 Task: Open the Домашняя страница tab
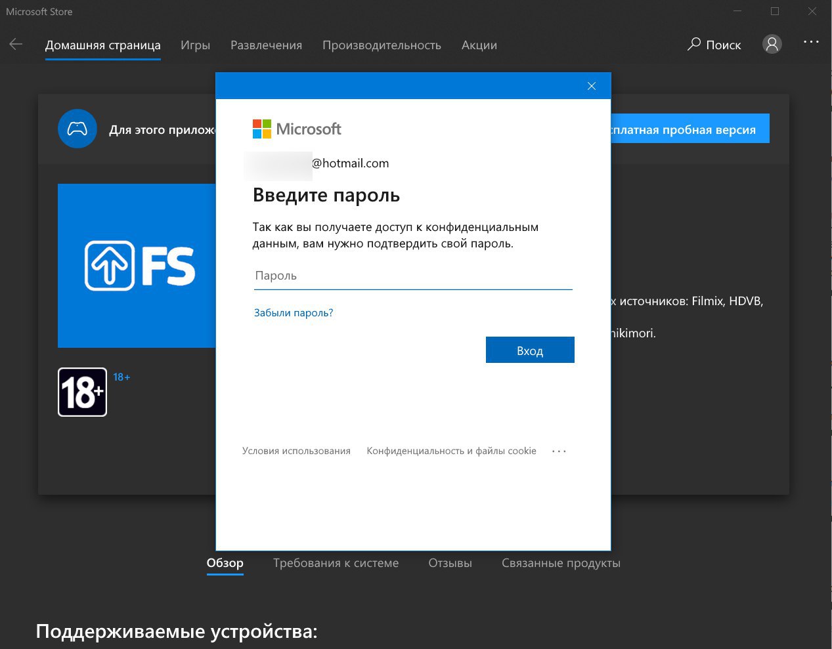102,45
